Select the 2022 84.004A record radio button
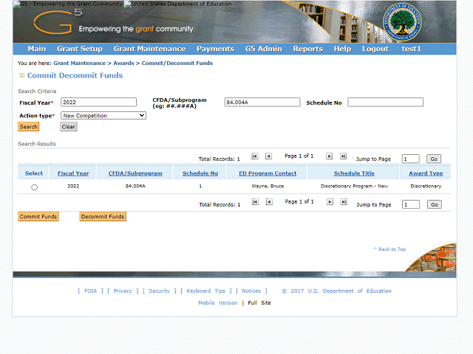The width and height of the screenshot is (473, 354). click(35, 187)
